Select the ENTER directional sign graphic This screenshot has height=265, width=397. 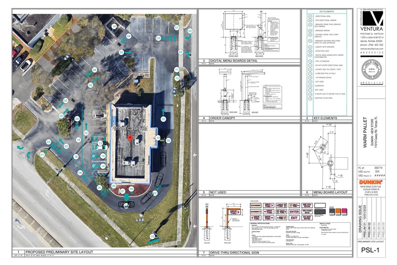click(294, 211)
